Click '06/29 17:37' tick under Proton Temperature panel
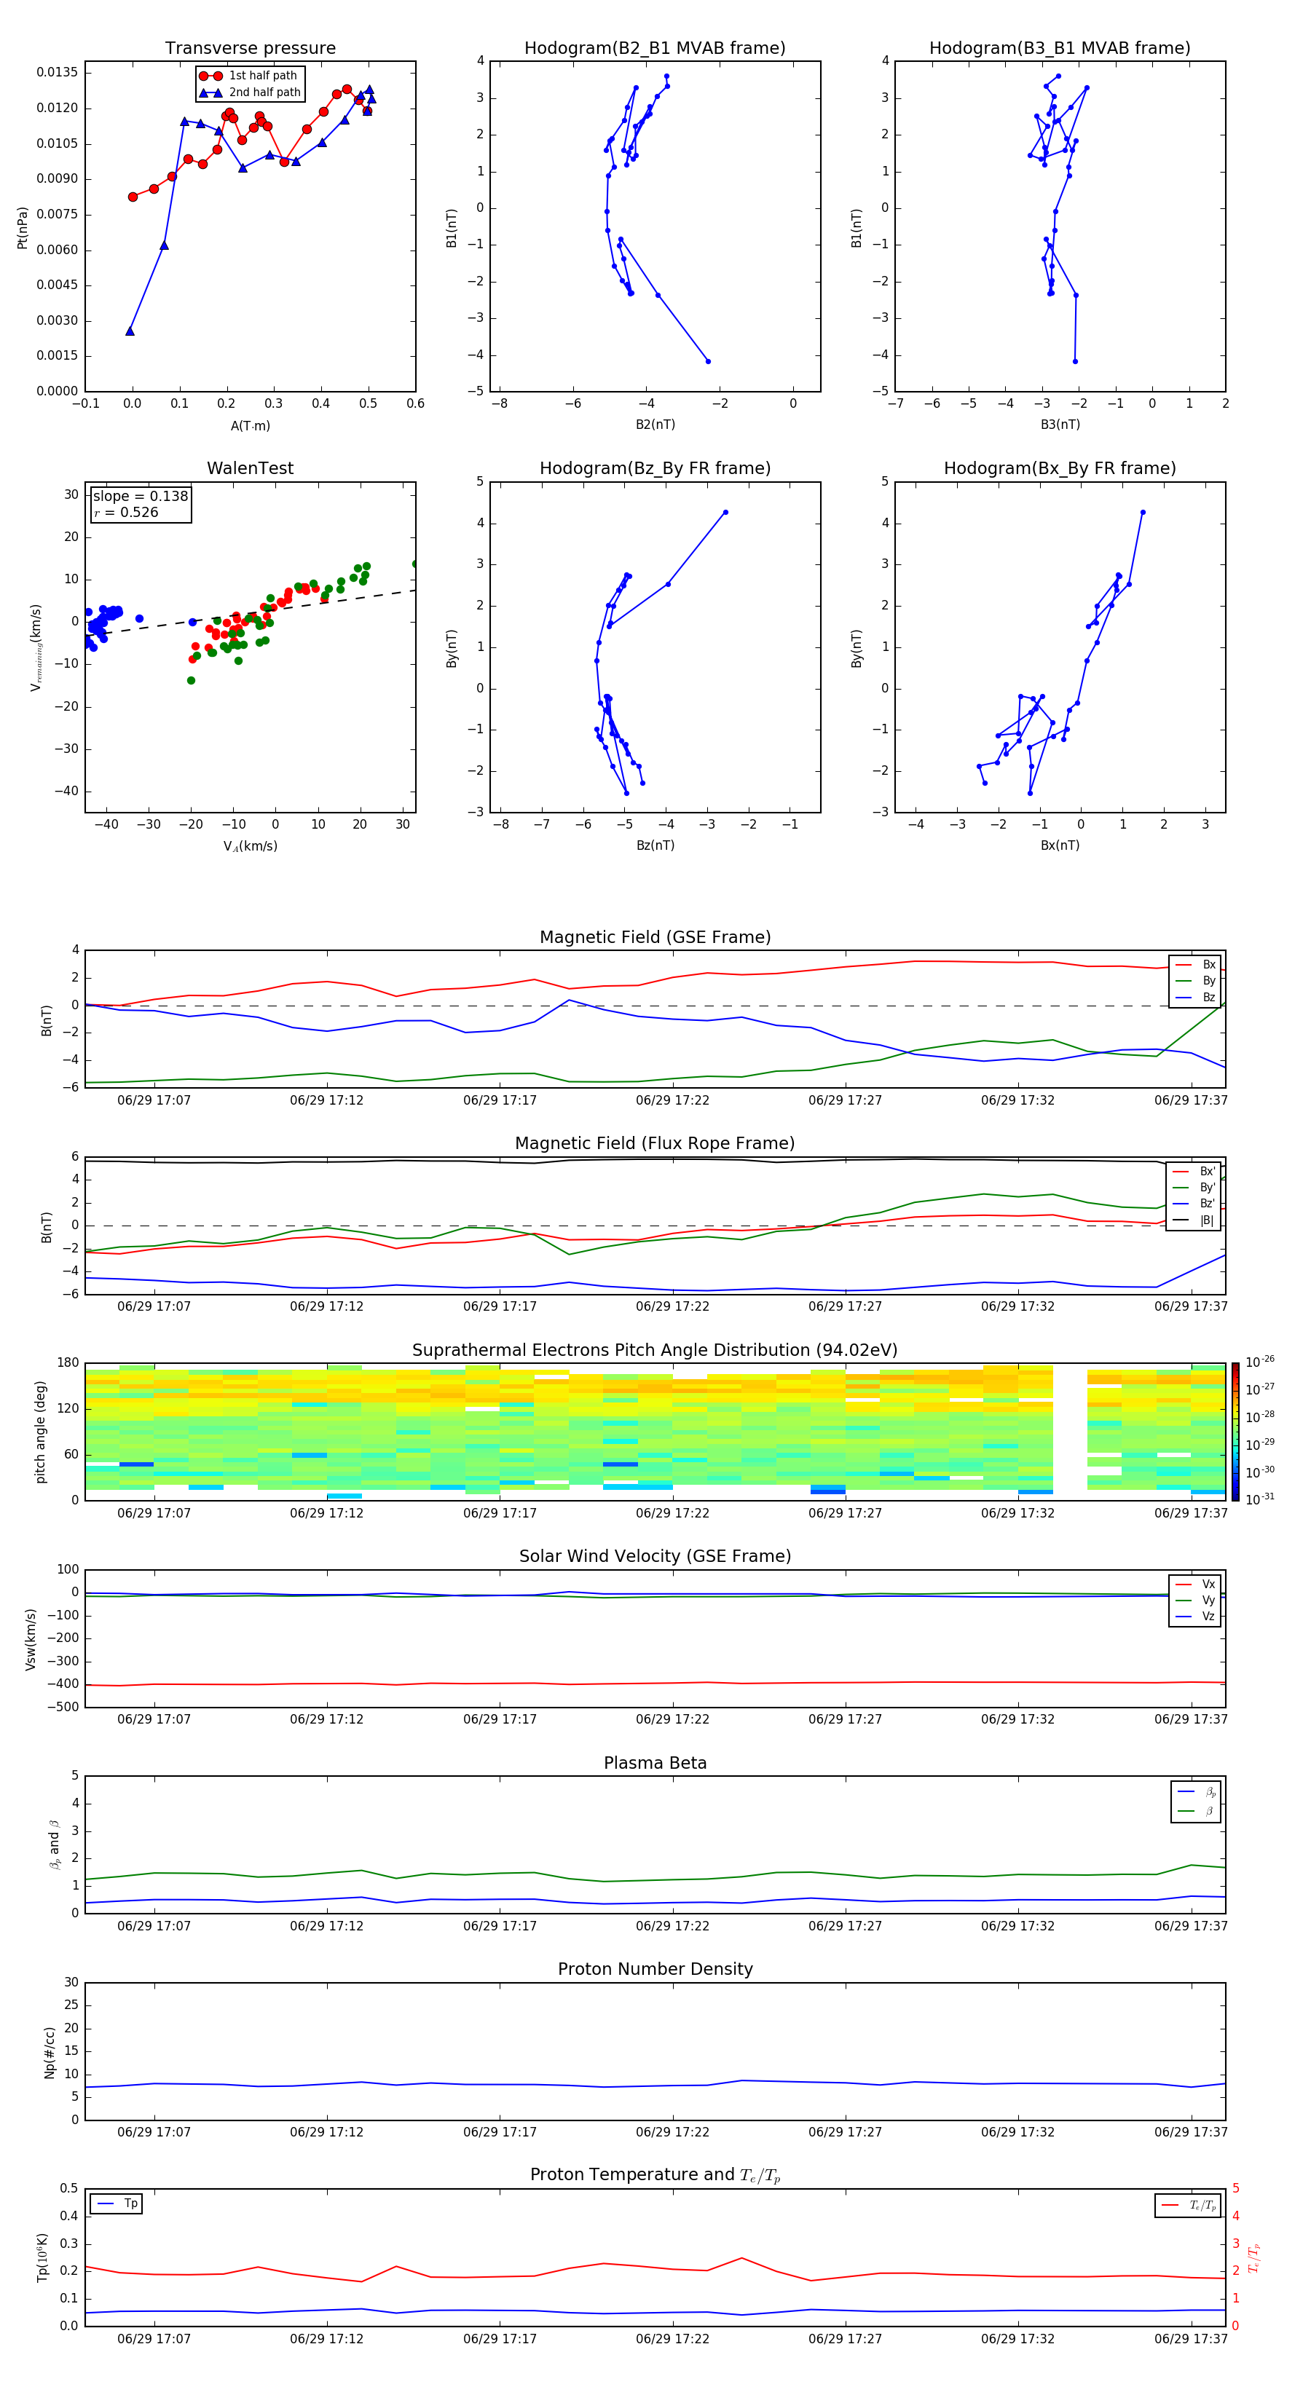The image size is (1311, 2403). click(1191, 2339)
